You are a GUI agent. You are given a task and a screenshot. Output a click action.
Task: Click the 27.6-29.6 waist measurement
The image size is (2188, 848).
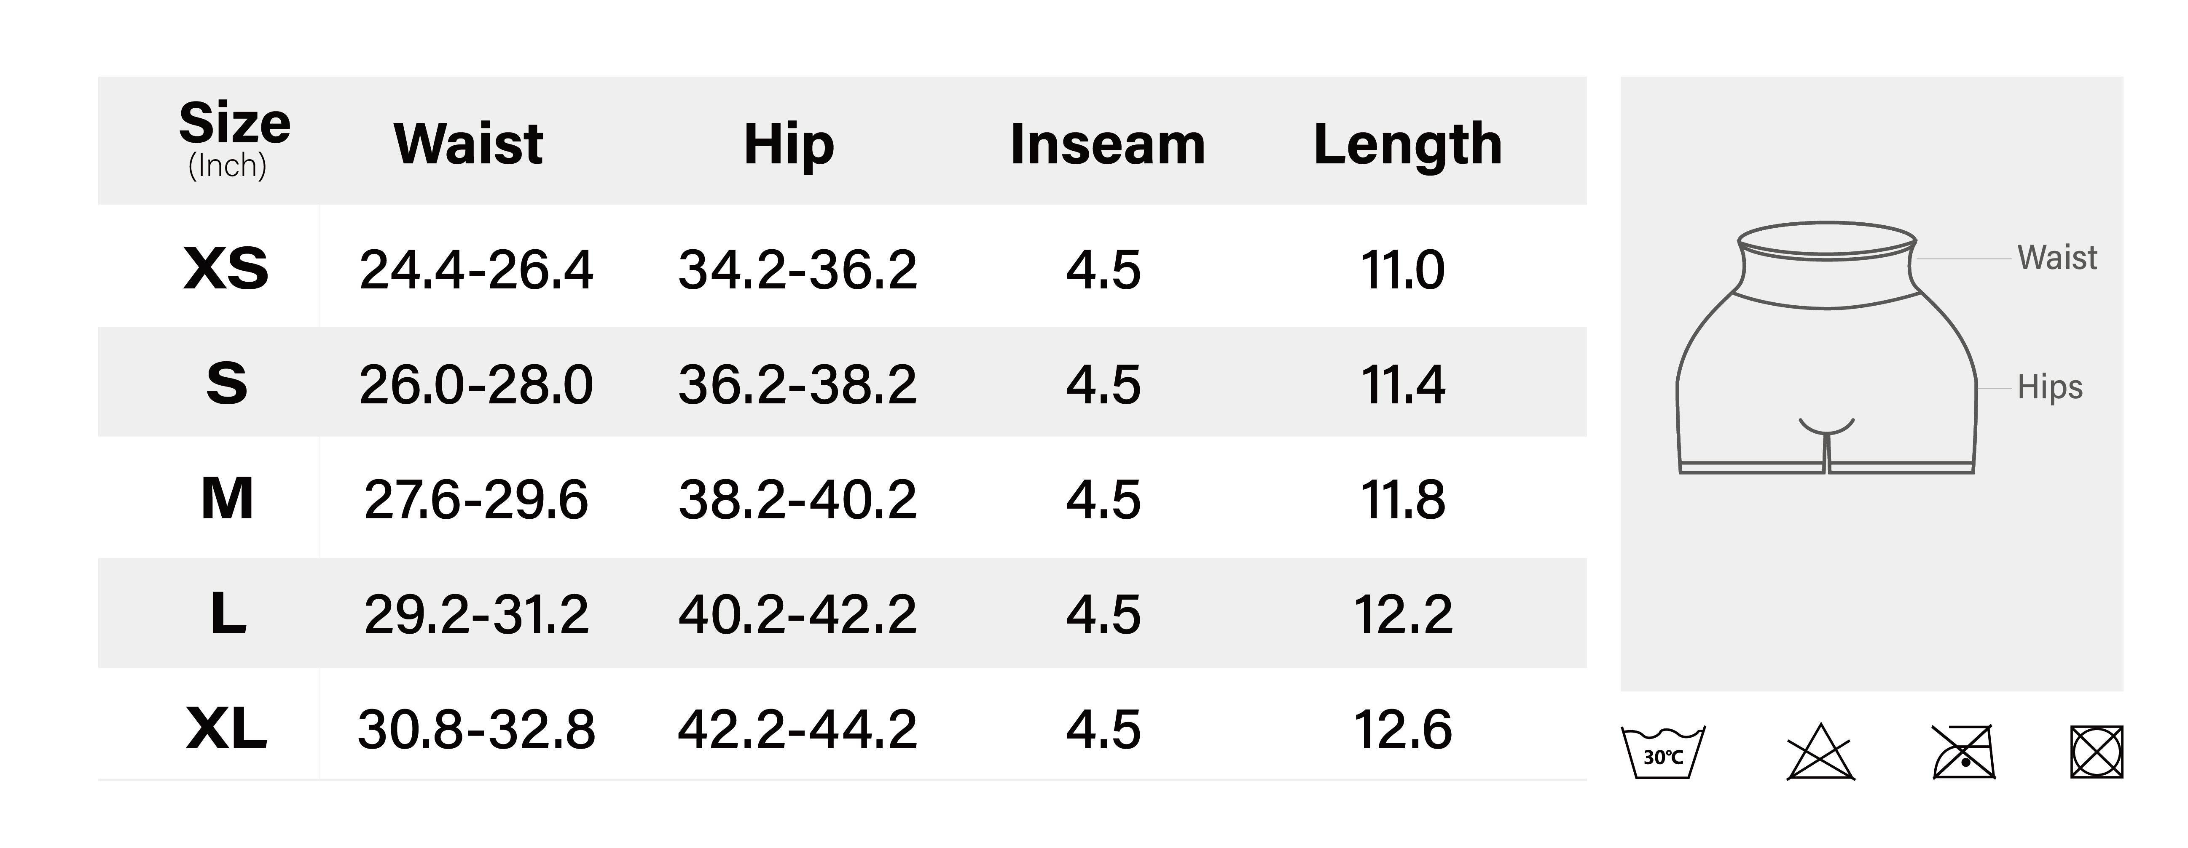[x=475, y=499]
